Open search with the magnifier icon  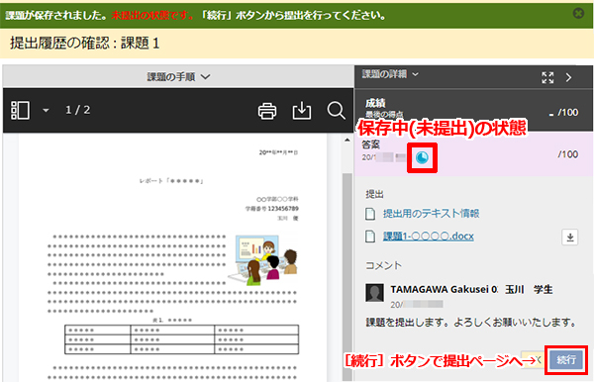tap(336, 111)
